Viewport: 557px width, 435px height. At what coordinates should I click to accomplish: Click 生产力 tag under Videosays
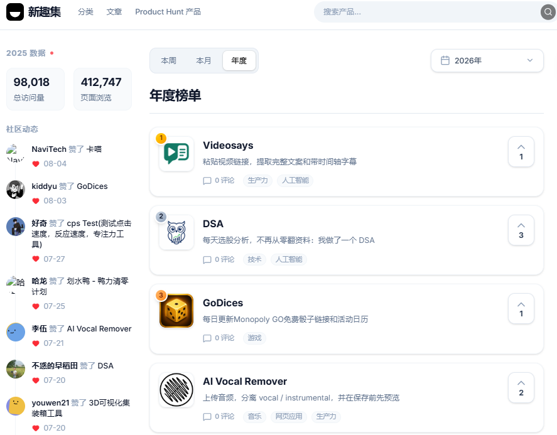point(257,180)
